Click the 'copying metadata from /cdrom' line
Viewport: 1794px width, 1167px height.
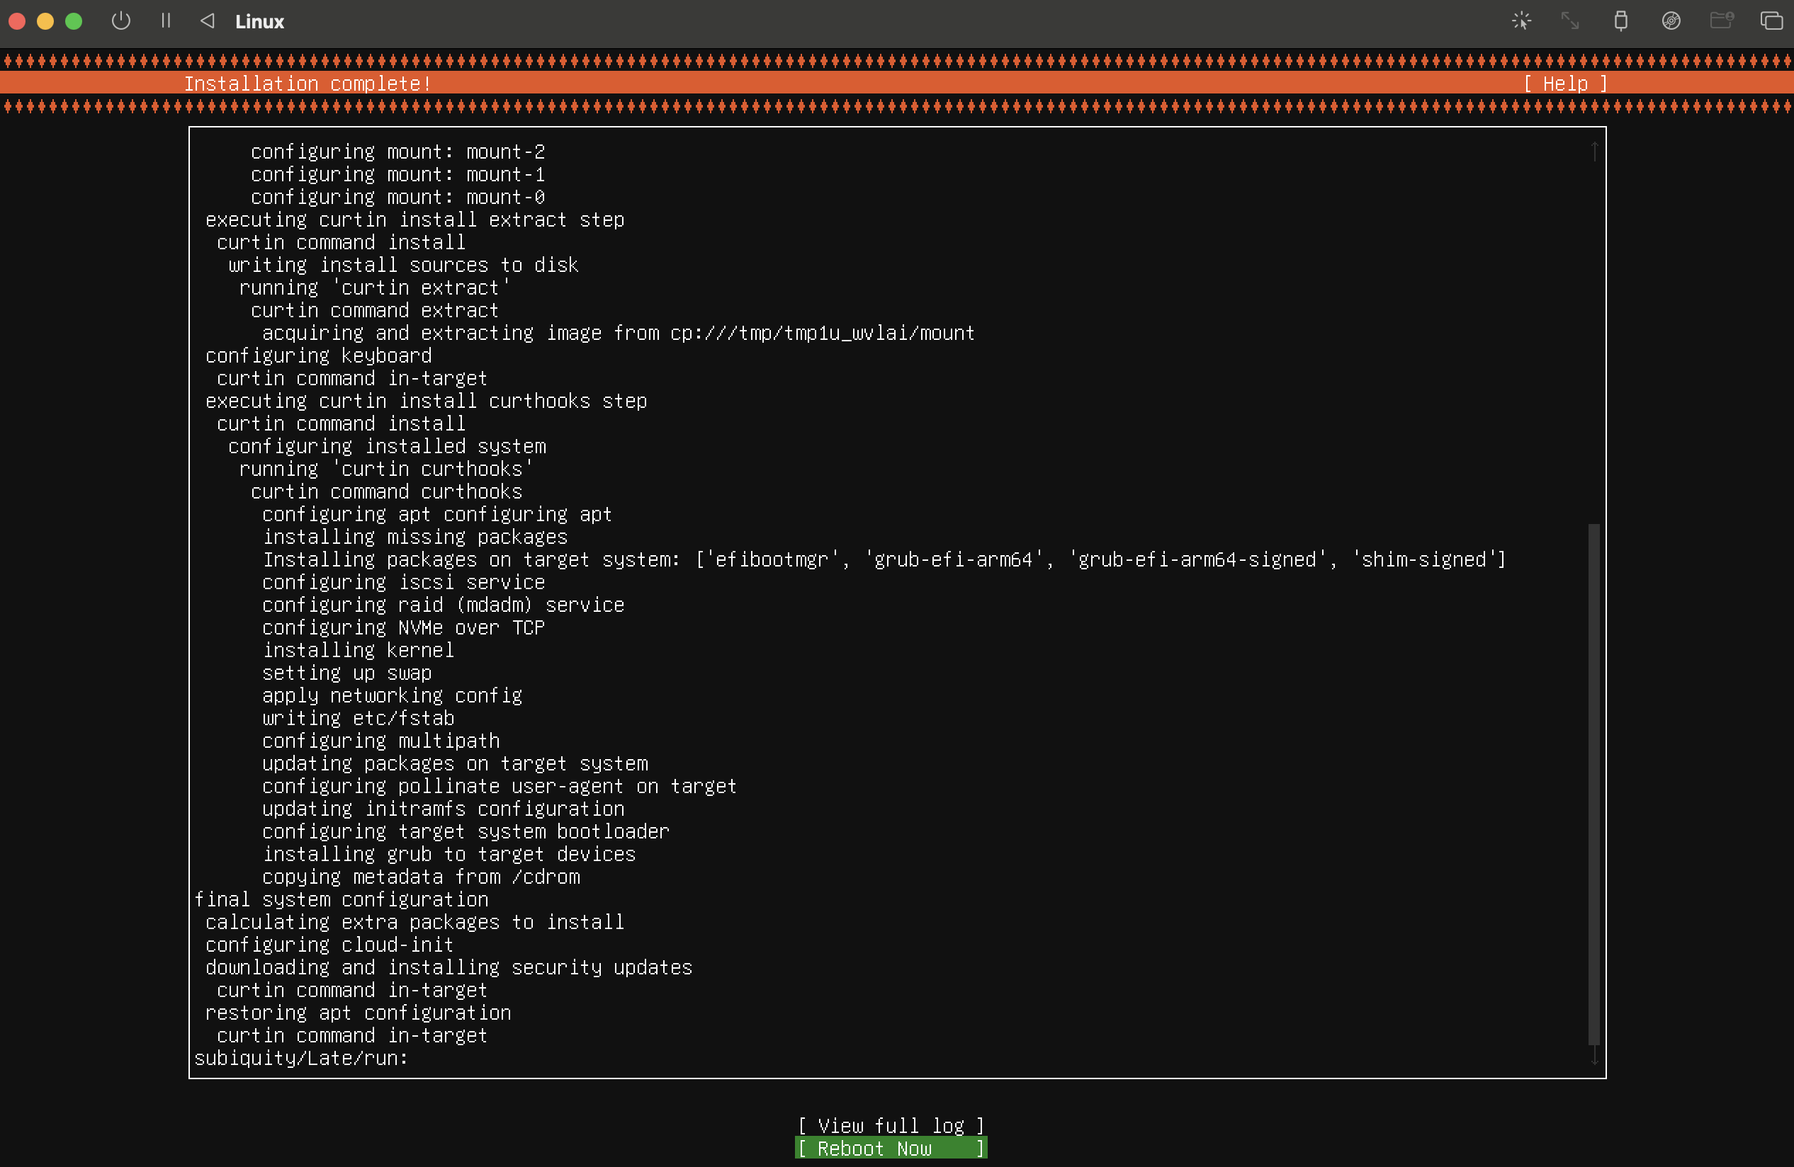click(422, 877)
